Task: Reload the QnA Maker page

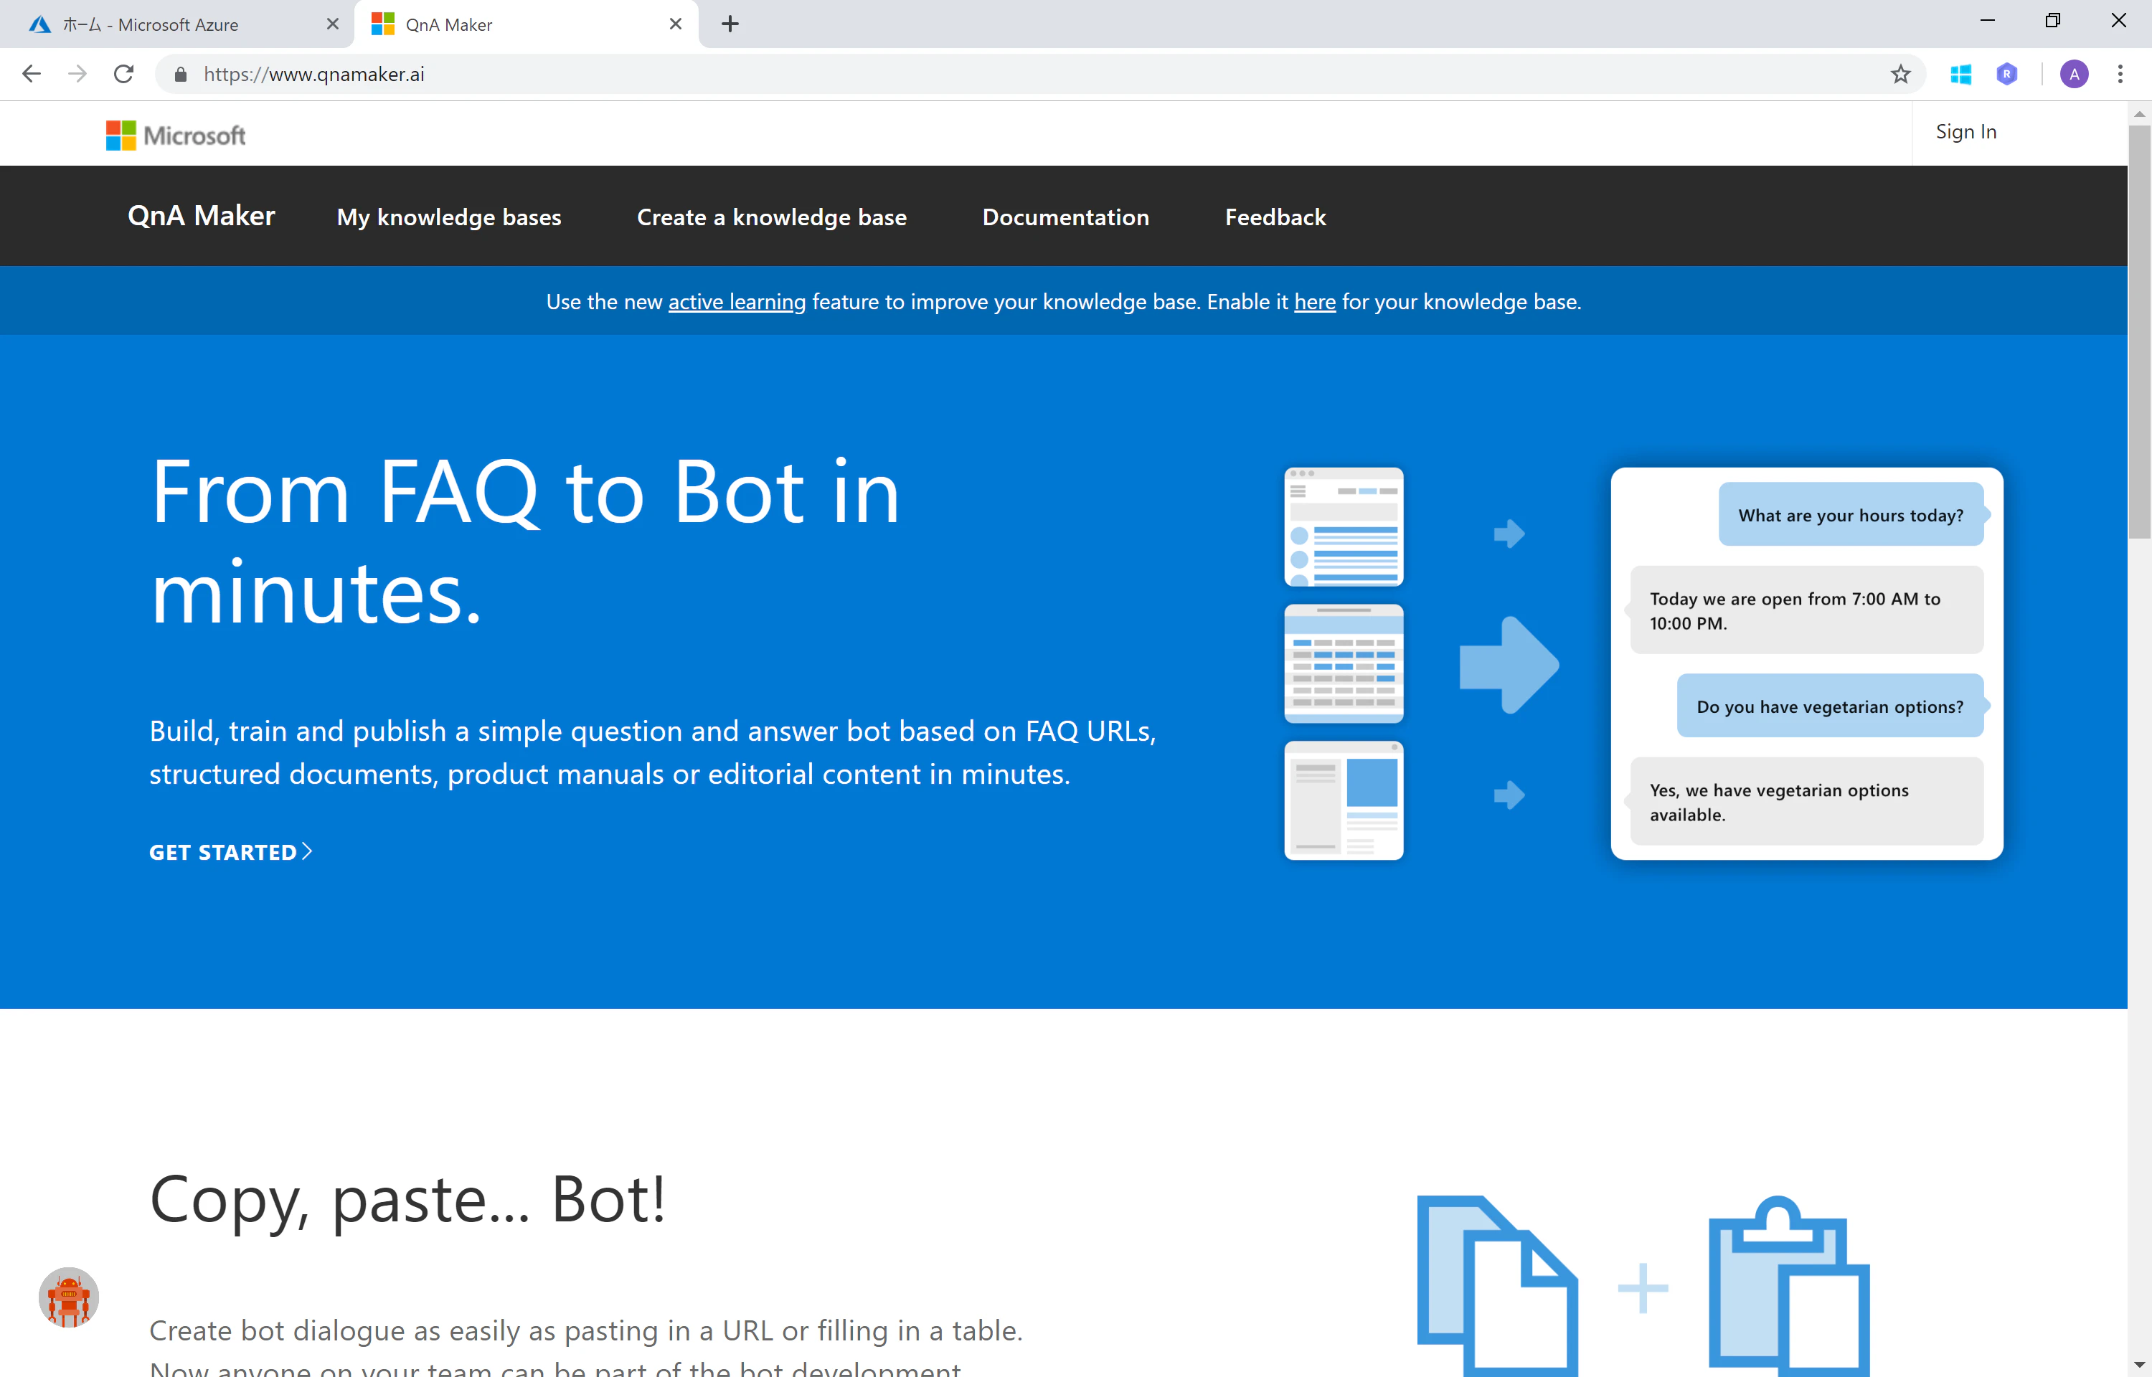Action: point(124,74)
